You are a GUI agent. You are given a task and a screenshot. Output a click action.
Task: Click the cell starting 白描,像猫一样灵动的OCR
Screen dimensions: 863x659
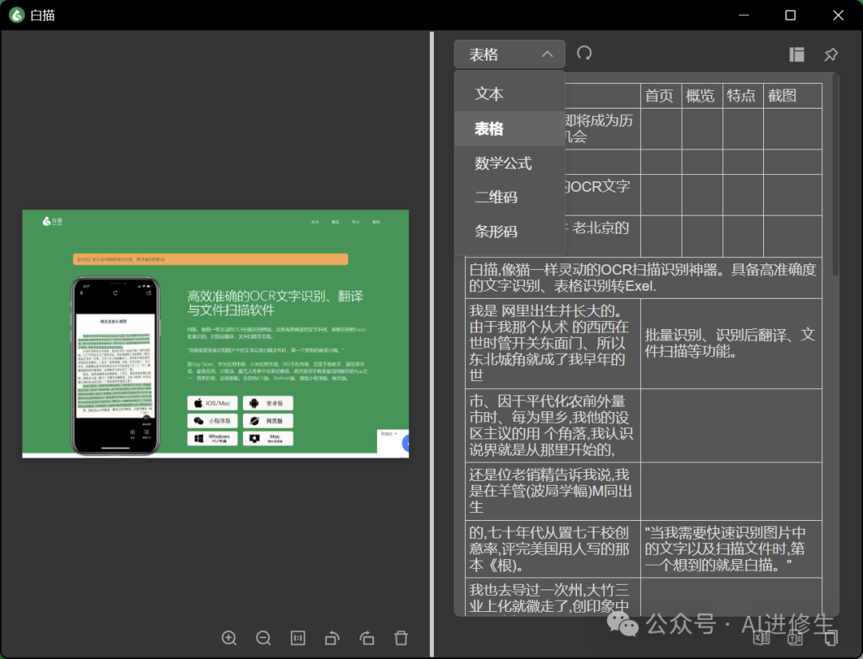643,278
